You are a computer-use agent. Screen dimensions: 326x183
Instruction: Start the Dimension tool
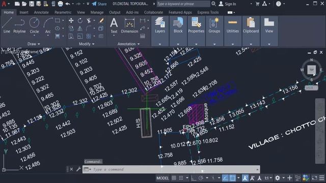coord(129,25)
